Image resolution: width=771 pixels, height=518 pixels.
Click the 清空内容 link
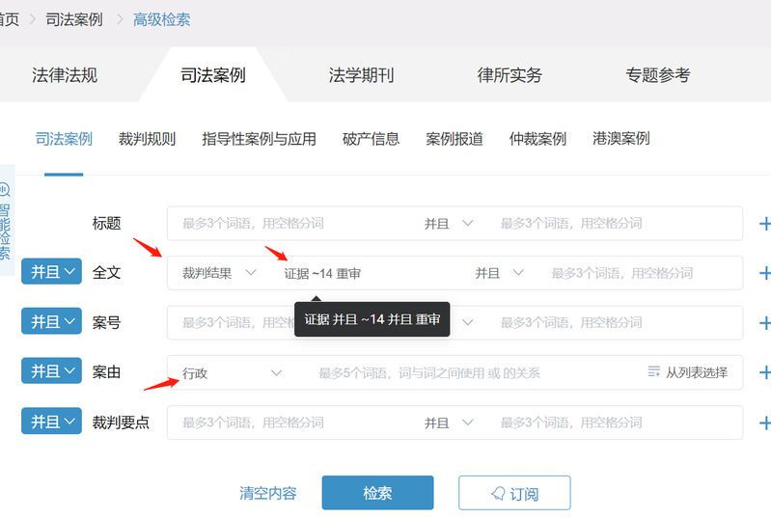point(268,493)
